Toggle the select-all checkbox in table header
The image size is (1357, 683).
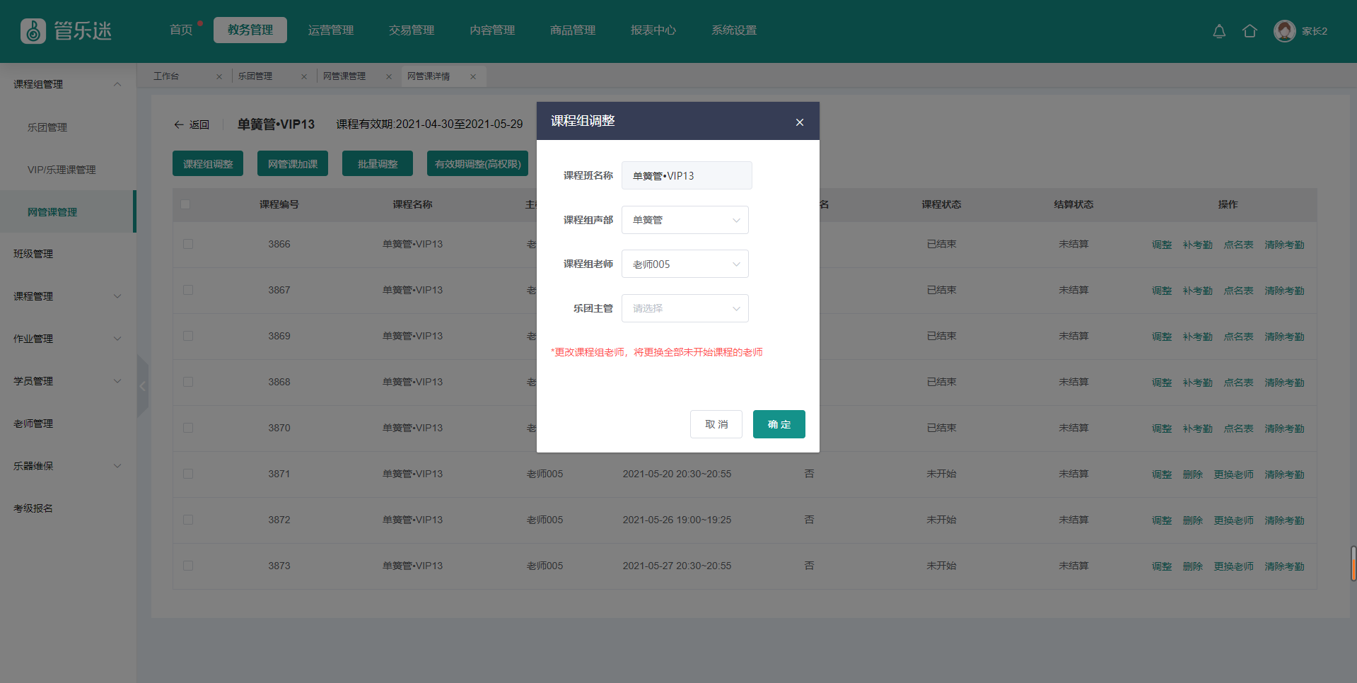185,204
